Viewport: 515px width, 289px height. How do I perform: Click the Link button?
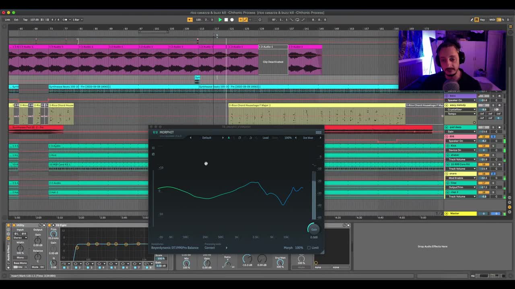click(x=8, y=20)
